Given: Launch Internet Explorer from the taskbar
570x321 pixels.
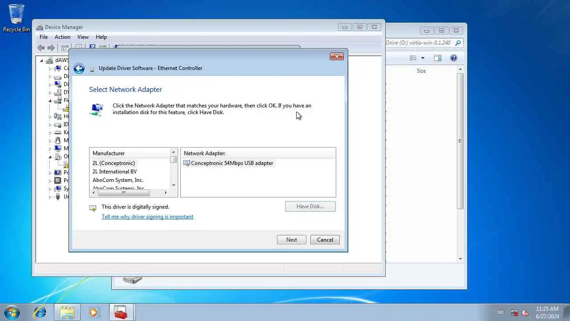Looking at the screenshot, I should pos(40,312).
